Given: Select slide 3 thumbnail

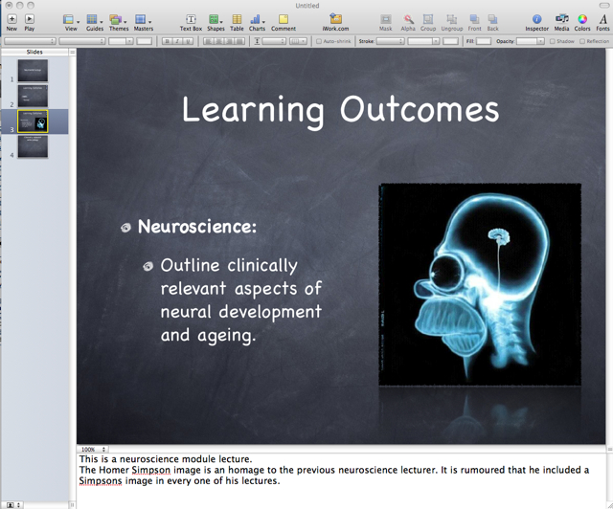Looking at the screenshot, I should click(x=33, y=122).
